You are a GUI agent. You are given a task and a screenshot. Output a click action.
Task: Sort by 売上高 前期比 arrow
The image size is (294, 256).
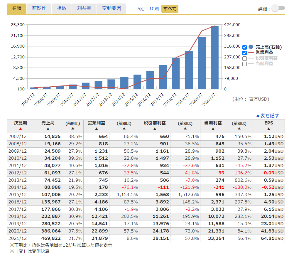tap(73, 129)
